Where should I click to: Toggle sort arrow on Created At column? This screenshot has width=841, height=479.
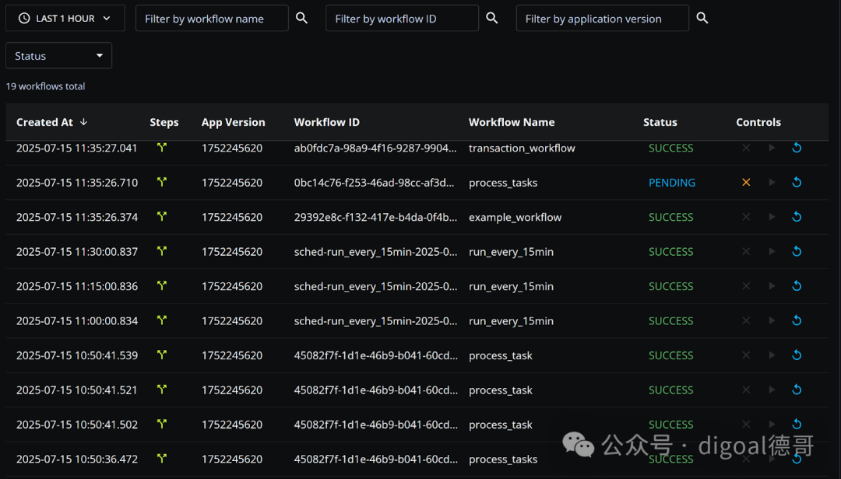click(83, 122)
